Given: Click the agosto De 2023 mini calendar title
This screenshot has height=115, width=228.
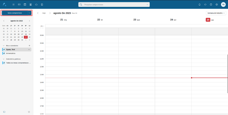Looking at the screenshot, I should [x=16, y=21].
